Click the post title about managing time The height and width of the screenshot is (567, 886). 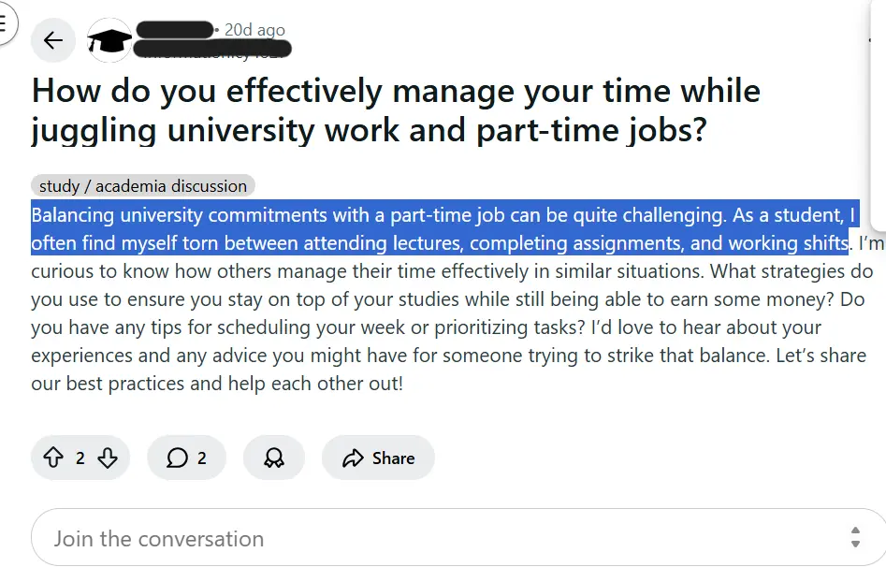point(396,110)
